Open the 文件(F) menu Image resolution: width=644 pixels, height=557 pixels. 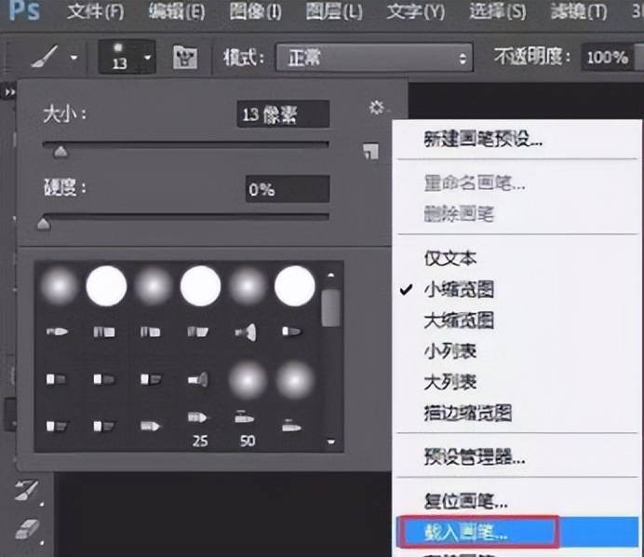[x=96, y=11]
